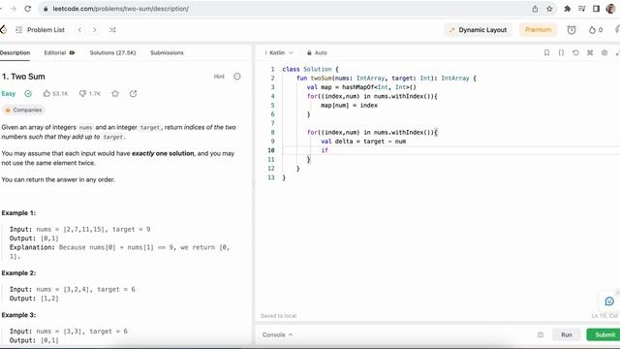Click the Run button
620x349 pixels.
tap(566, 334)
